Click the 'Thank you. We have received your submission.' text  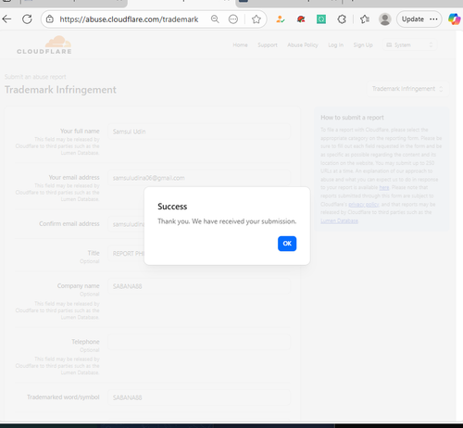(227, 221)
